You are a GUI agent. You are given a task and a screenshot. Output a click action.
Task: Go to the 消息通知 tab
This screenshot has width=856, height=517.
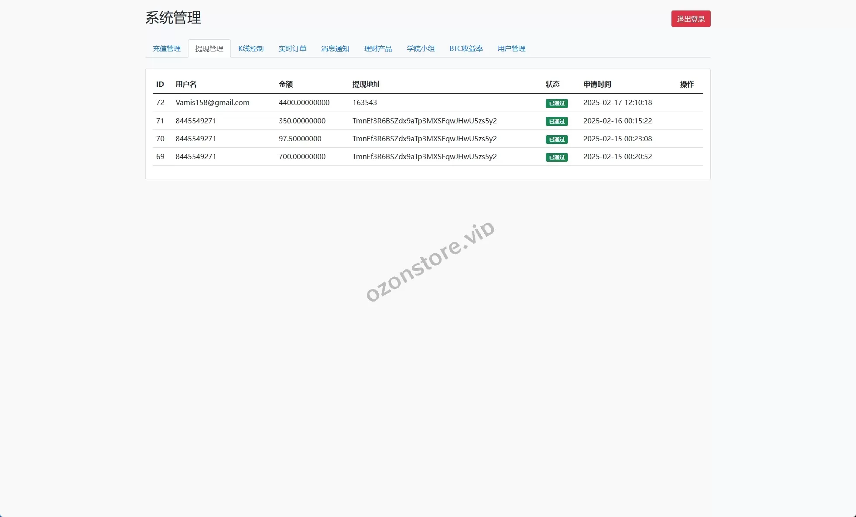click(x=335, y=48)
